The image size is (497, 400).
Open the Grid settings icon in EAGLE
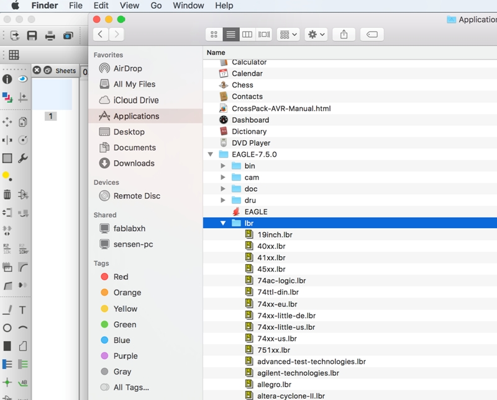click(x=14, y=55)
